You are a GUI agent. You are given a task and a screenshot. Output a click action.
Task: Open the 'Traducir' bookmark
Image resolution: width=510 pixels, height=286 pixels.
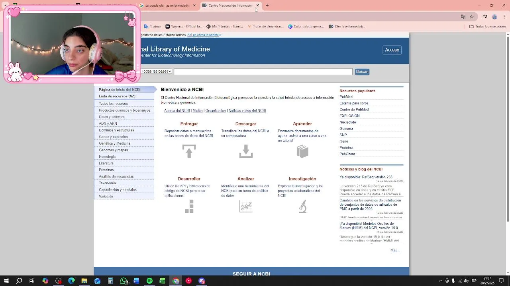153,27
